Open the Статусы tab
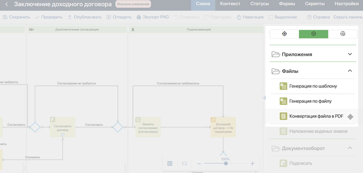The image size is (363, 173). coord(260,4)
